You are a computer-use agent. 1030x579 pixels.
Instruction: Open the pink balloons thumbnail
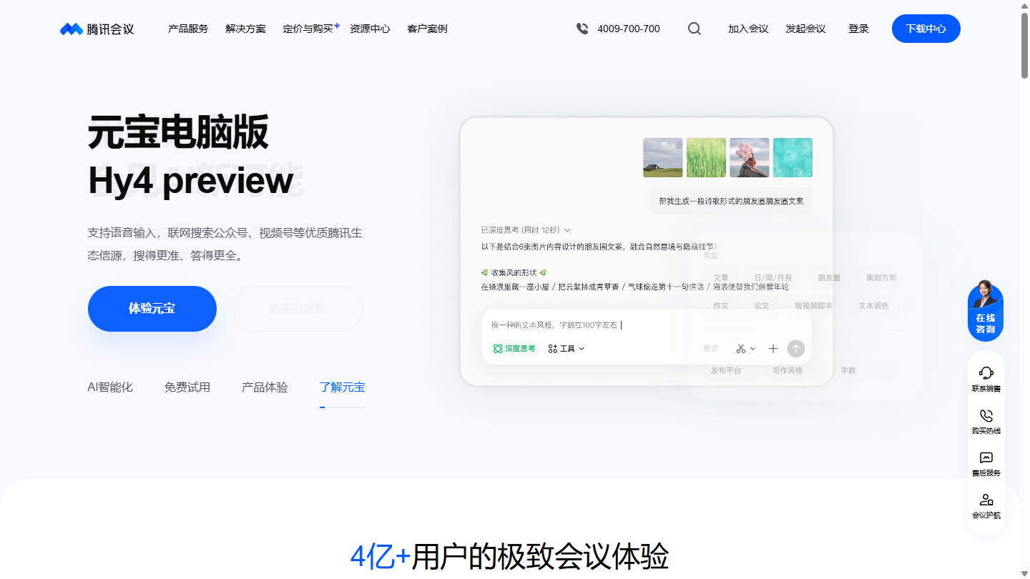[750, 157]
